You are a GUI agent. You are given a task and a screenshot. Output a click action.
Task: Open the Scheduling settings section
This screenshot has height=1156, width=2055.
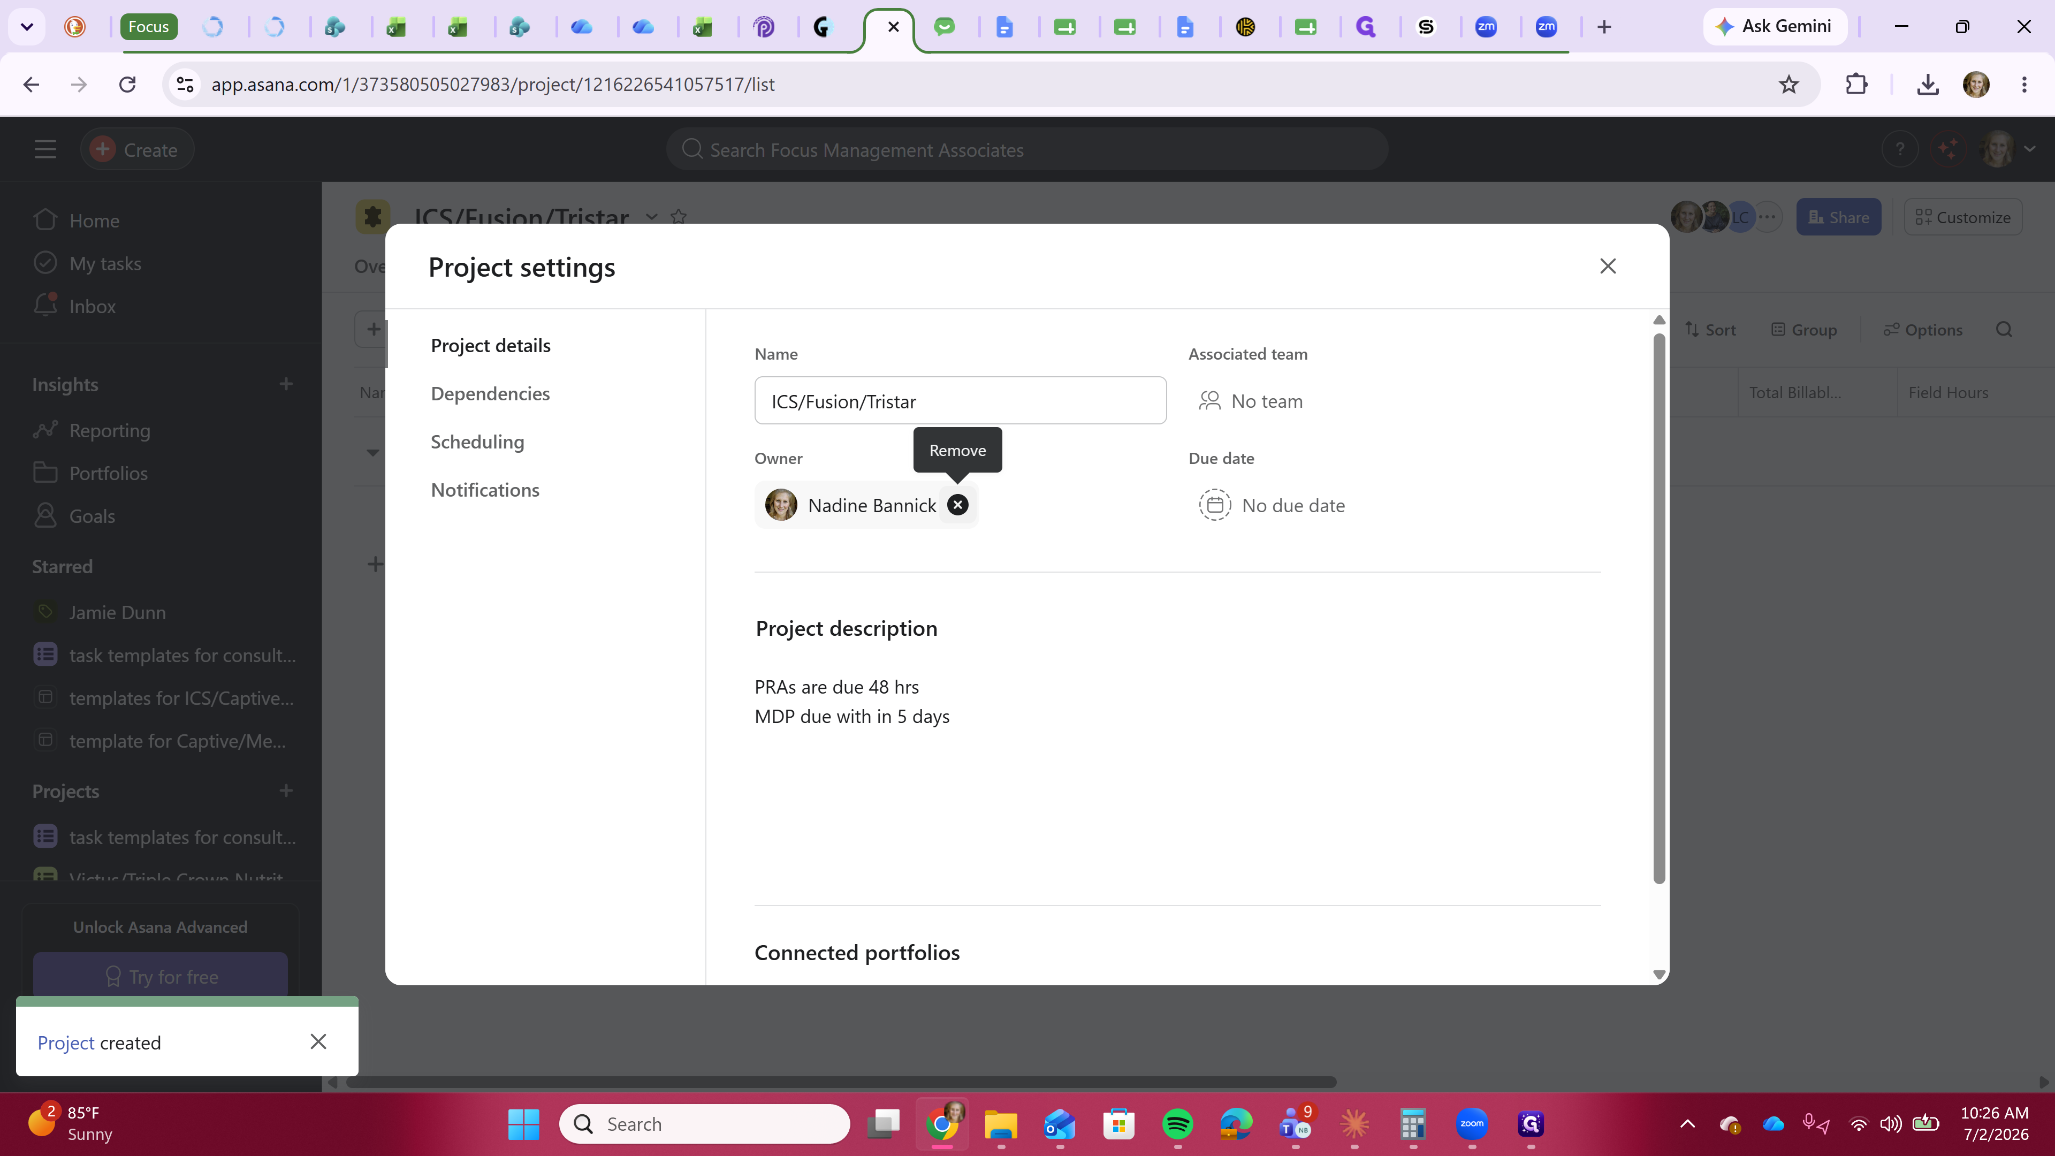477,442
